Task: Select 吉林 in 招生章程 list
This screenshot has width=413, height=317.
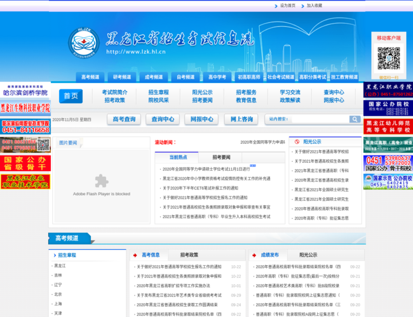Action: click(x=58, y=275)
